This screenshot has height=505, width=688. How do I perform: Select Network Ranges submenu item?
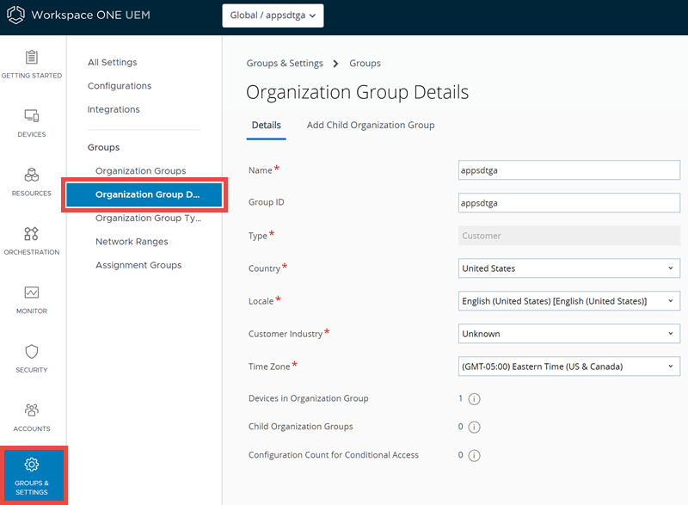point(132,241)
